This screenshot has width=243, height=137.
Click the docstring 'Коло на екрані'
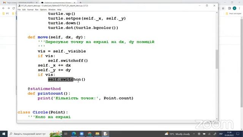point(49,117)
